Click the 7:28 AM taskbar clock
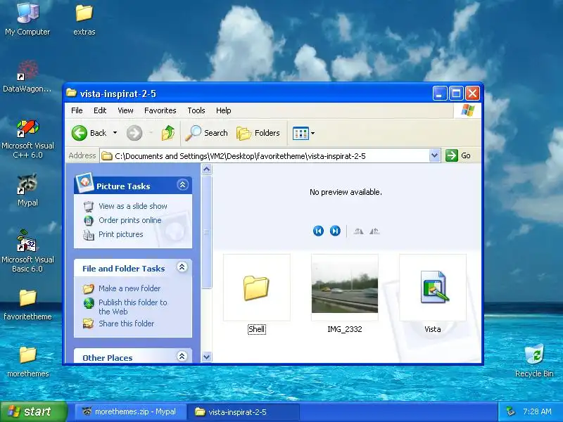Viewport: 563px width, 422px height. tap(537, 411)
